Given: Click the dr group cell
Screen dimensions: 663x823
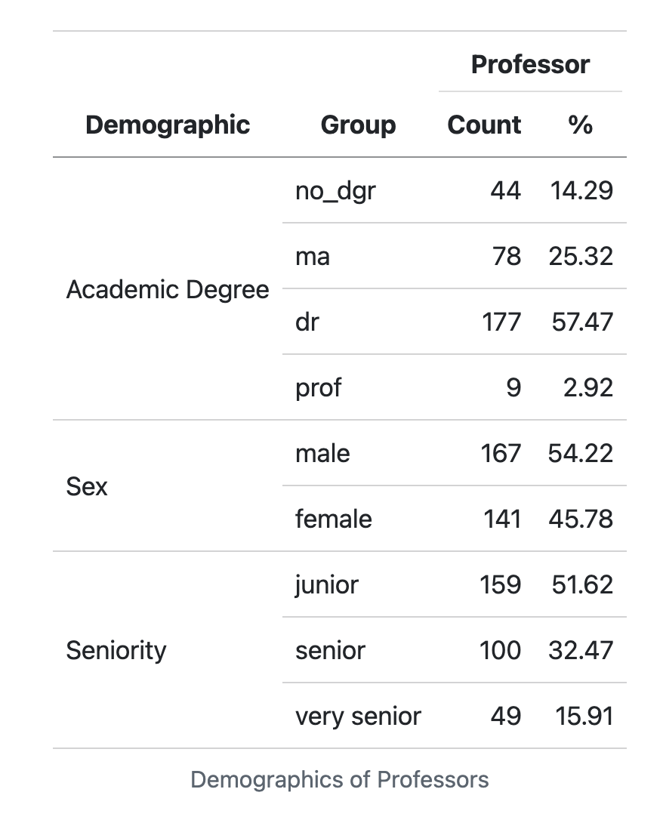Looking at the screenshot, I should click(307, 322).
